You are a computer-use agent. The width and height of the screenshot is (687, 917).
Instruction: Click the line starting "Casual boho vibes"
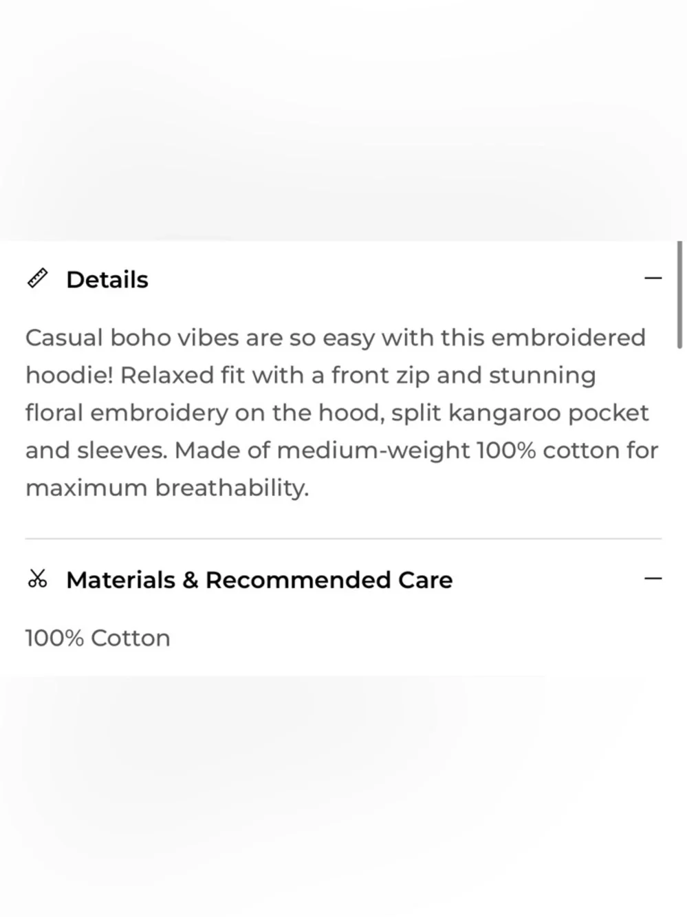335,338
